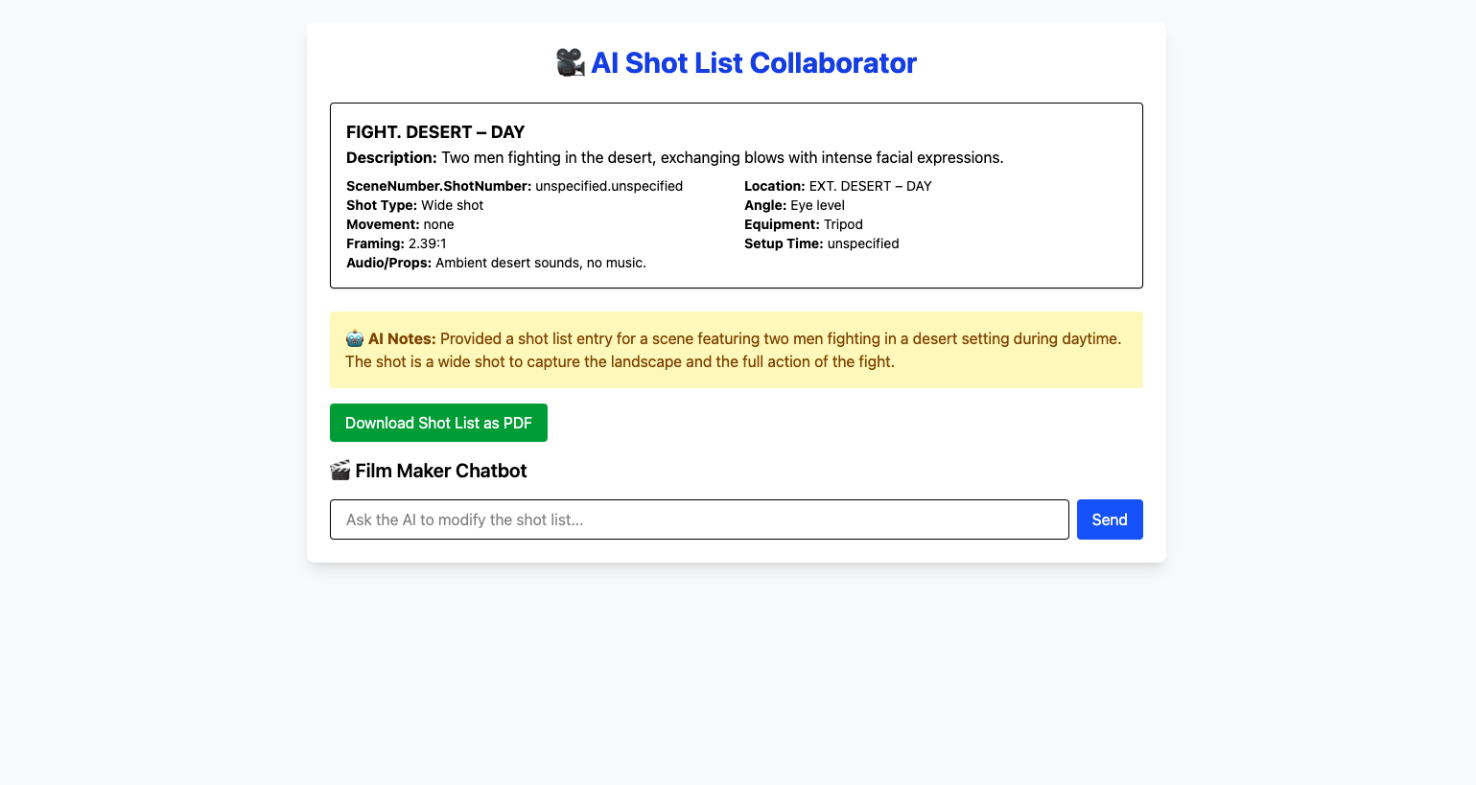1476x785 pixels.
Task: Click the Film Maker Chatbot heading
Action: coord(441,471)
